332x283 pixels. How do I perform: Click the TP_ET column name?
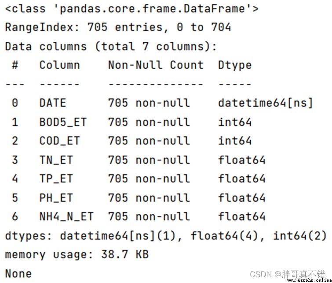(x=56, y=179)
